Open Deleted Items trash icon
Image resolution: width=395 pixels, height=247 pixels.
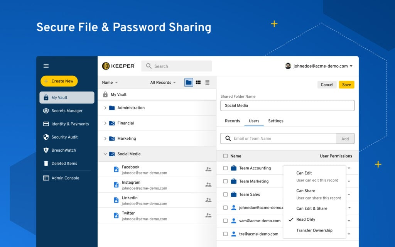pos(46,163)
